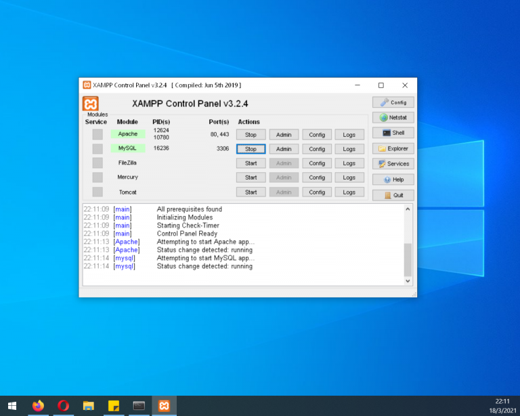The image size is (520, 416).
Task: Open the Services icon button
Action: point(393,164)
